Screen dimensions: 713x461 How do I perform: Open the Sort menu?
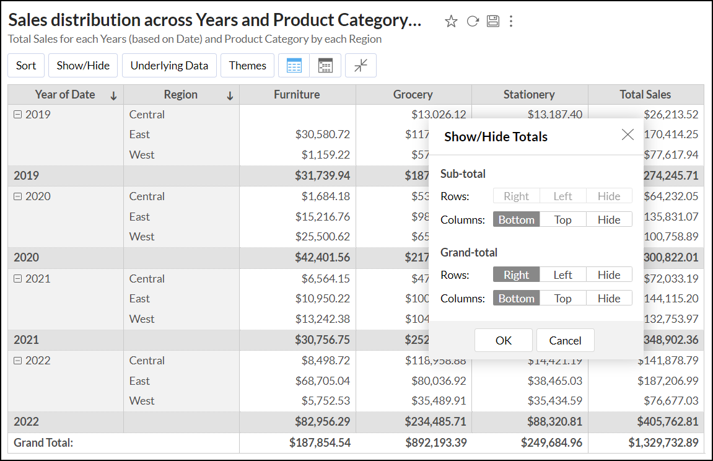tap(26, 66)
